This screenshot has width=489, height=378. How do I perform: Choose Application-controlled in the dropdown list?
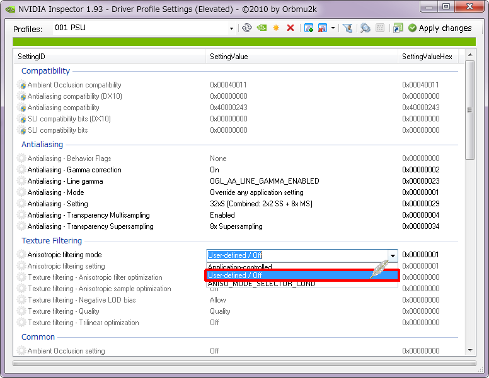pos(302,267)
